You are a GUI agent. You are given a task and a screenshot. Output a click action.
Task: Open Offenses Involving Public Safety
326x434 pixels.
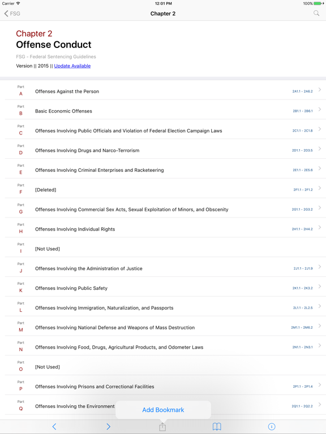pyautogui.click(x=163, y=287)
